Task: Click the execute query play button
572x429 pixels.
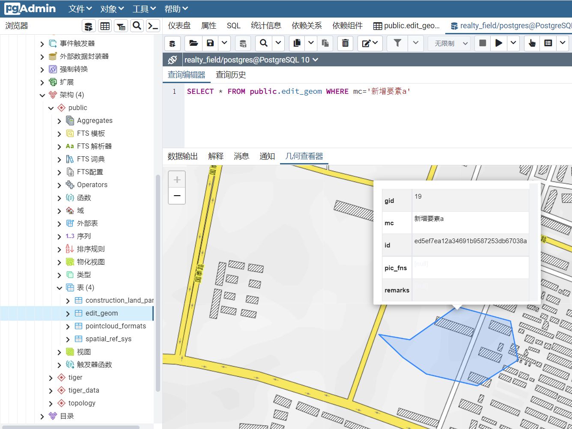Action: click(499, 43)
